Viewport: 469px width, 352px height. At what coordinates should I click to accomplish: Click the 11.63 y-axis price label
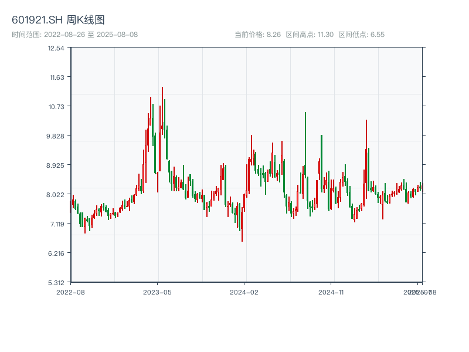[56, 77]
